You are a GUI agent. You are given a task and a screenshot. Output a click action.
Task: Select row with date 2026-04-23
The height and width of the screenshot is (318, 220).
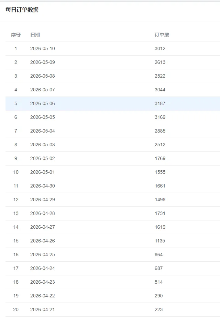coord(113,282)
